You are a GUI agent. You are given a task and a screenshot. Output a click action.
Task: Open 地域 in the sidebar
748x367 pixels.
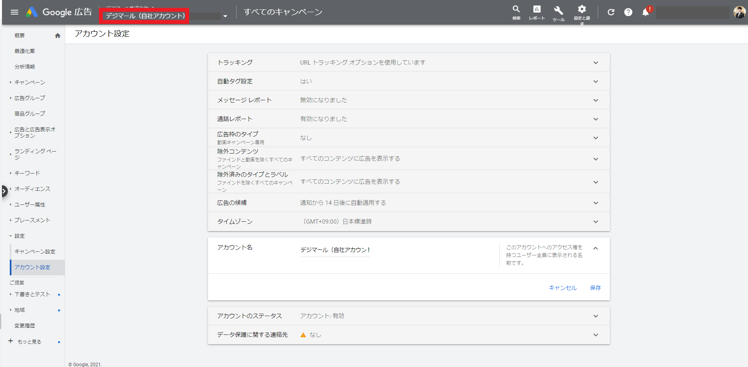[x=20, y=310]
